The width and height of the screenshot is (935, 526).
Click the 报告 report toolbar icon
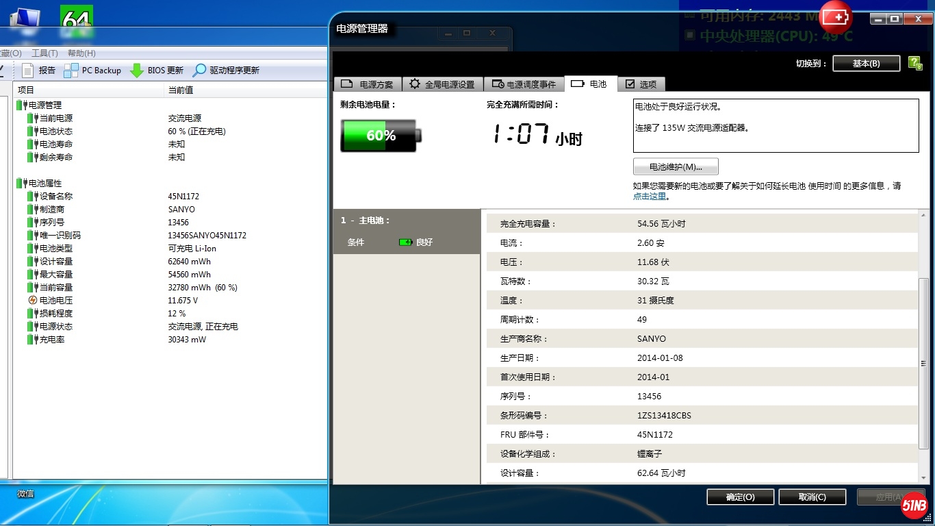[28, 70]
